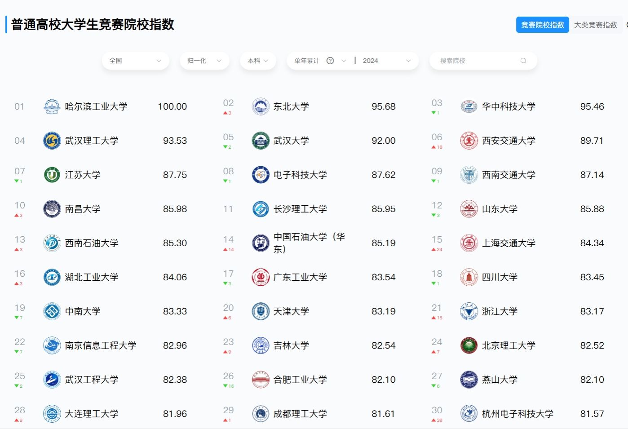Open the 本科 level dropdown
The image size is (628, 429).
click(x=258, y=61)
